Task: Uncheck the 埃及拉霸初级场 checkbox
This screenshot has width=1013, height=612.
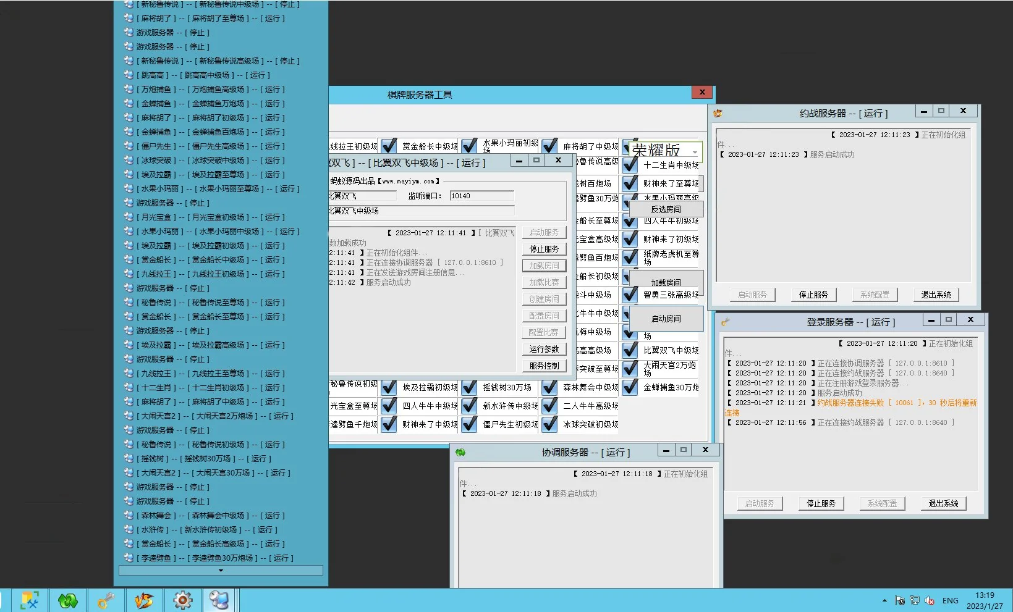Action: click(389, 387)
